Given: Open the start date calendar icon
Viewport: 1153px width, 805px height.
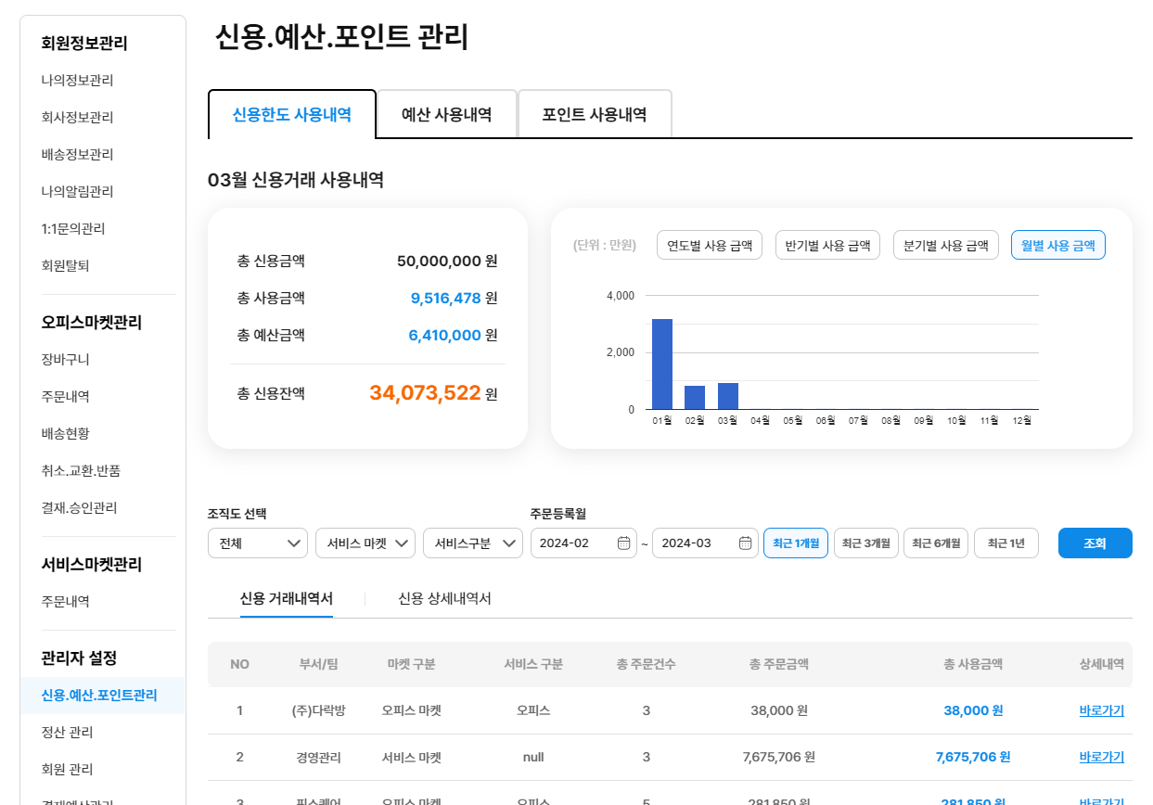Looking at the screenshot, I should tap(624, 543).
